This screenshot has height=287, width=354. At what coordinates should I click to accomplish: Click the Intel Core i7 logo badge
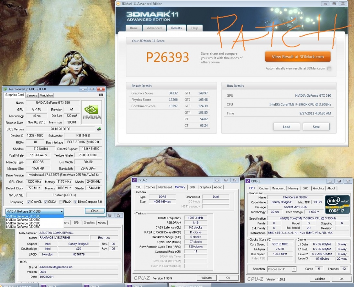pos(337,204)
